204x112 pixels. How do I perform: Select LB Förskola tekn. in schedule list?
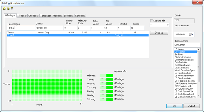[185, 78]
